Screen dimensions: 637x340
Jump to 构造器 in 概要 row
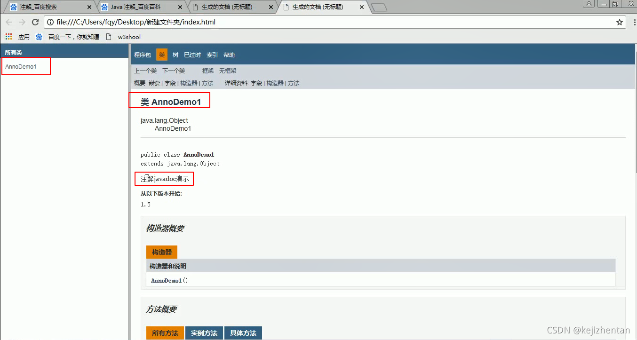189,83
